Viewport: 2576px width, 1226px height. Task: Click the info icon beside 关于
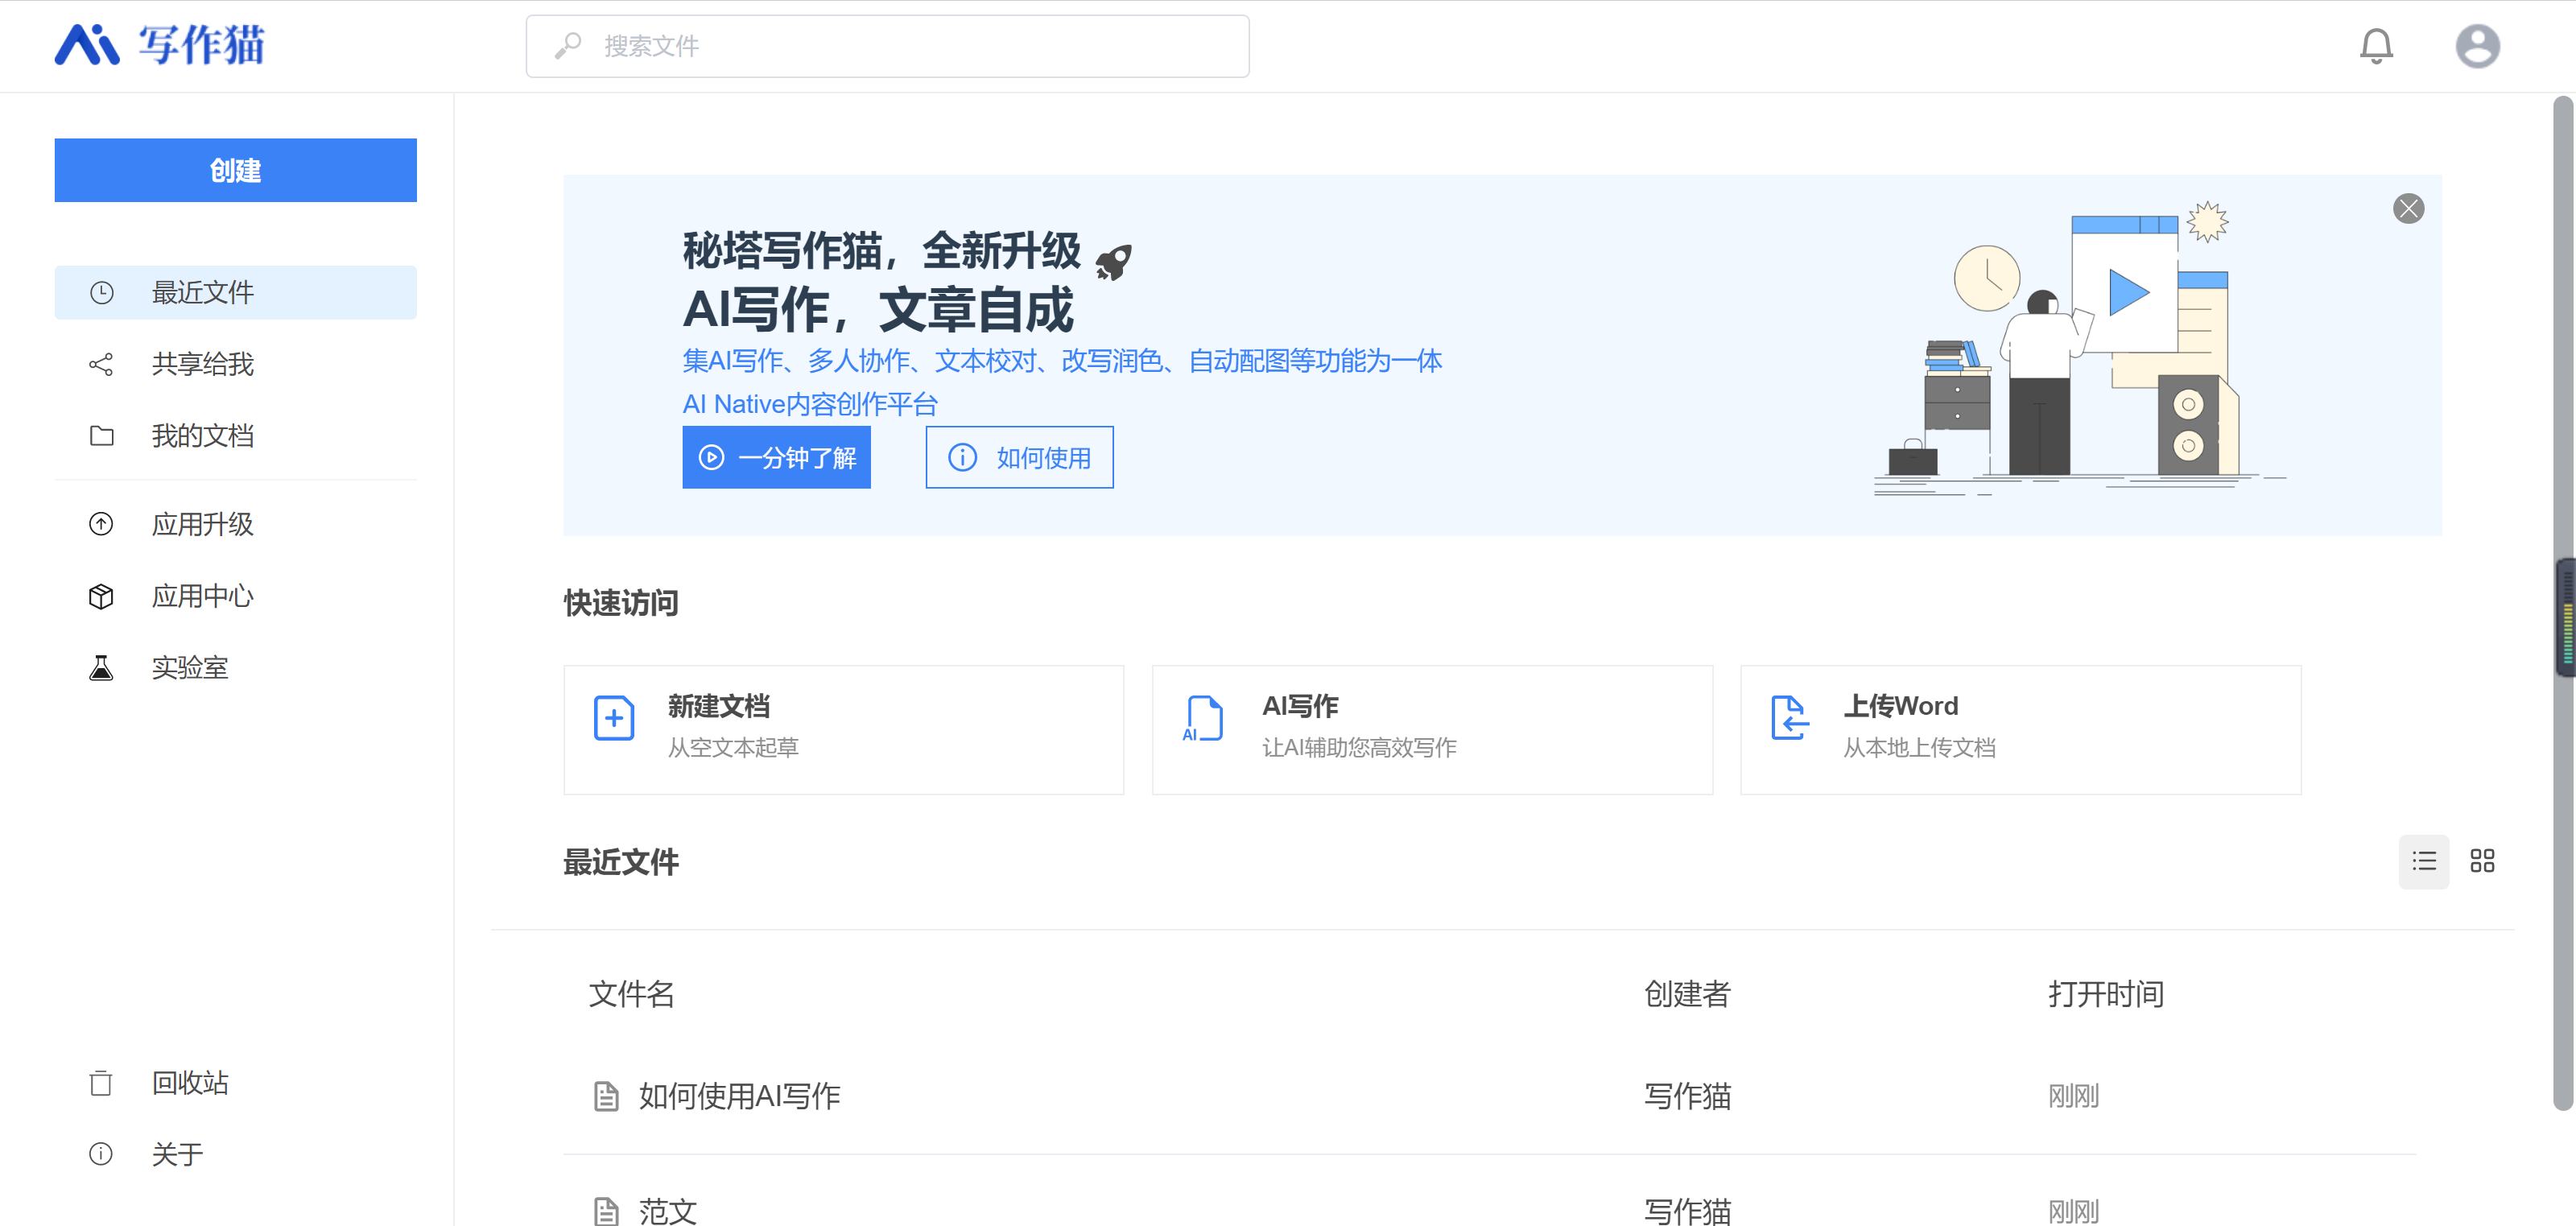[101, 1154]
